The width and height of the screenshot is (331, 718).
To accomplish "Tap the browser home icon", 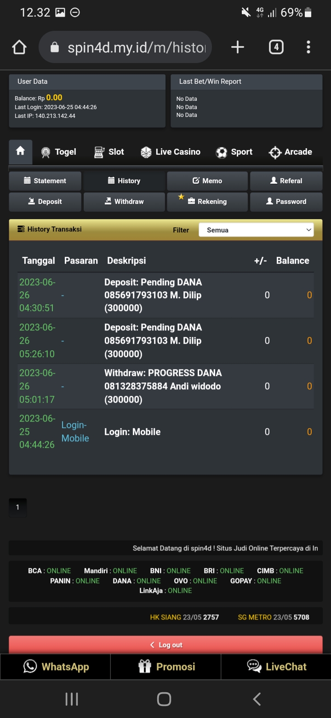I will point(19,47).
